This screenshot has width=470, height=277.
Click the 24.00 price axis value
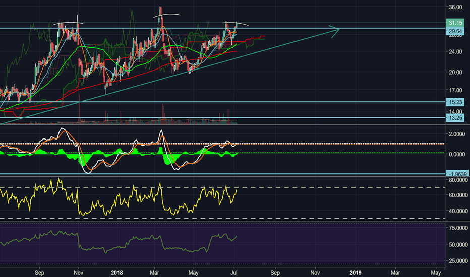pos(455,51)
